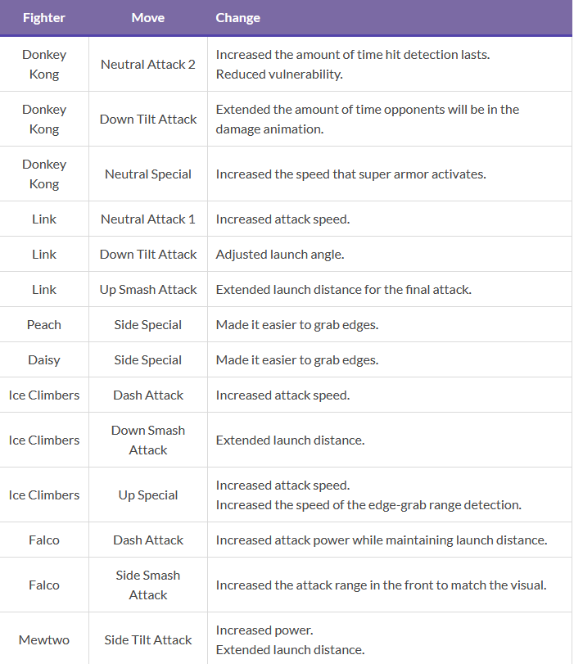Select the Mewtwo fighter cell
The height and width of the screenshot is (664, 574).
tap(44, 639)
